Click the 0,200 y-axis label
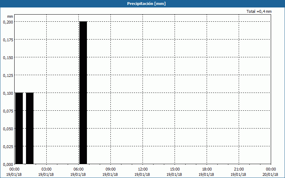The height and width of the screenshot is (178, 285). pyautogui.click(x=8, y=22)
